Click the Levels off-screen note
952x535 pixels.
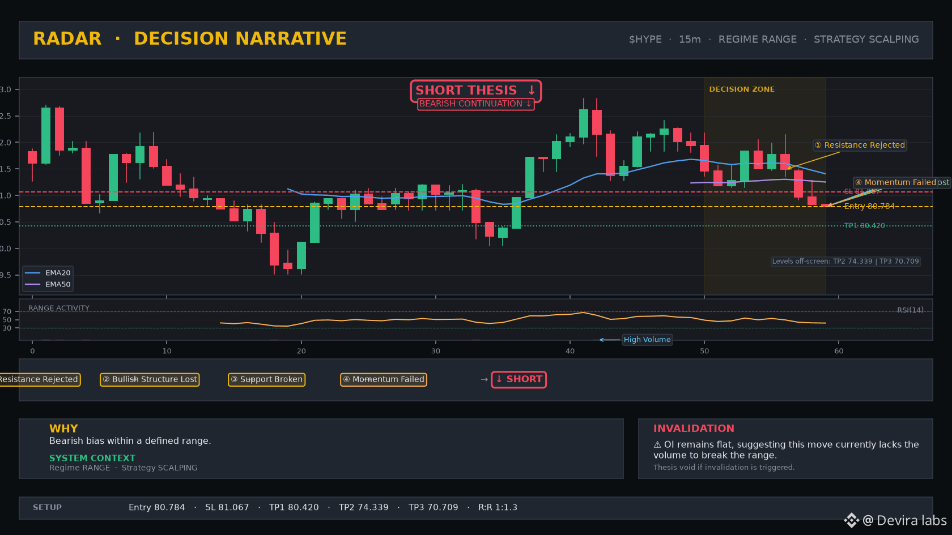pos(845,262)
